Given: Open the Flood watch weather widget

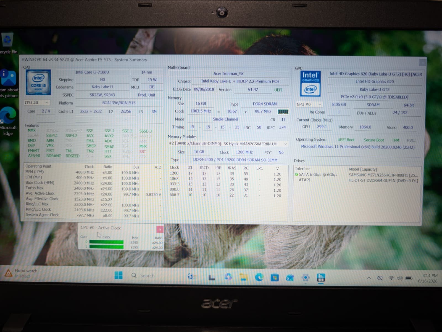Looking at the screenshot, I should pyautogui.click(x=21, y=273).
